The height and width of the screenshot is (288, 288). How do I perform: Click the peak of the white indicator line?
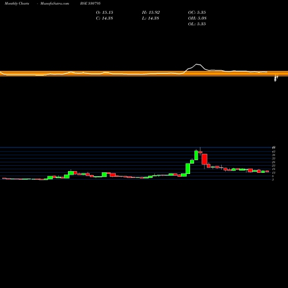[x=197, y=64]
